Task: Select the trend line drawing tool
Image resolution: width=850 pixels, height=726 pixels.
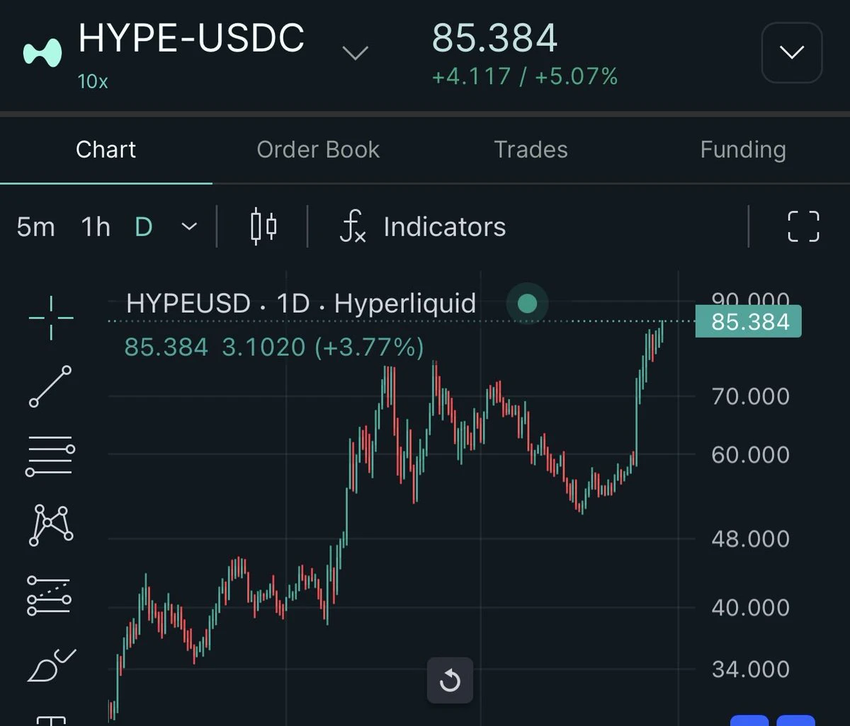Action: click(x=50, y=386)
